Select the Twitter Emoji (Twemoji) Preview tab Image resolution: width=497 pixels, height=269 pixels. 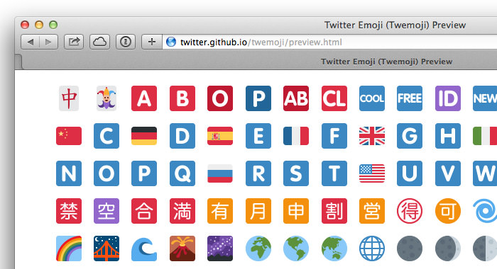point(386,62)
